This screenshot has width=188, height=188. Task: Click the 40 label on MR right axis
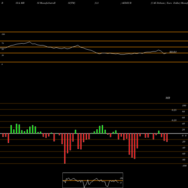pyautogui.click(x=183, y=124)
